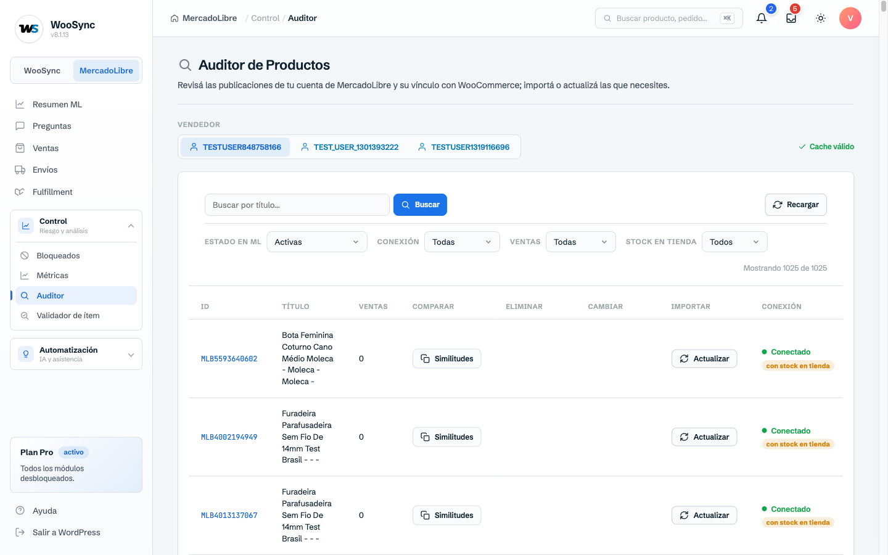Open the inbox icon with red badge

pyautogui.click(x=791, y=18)
